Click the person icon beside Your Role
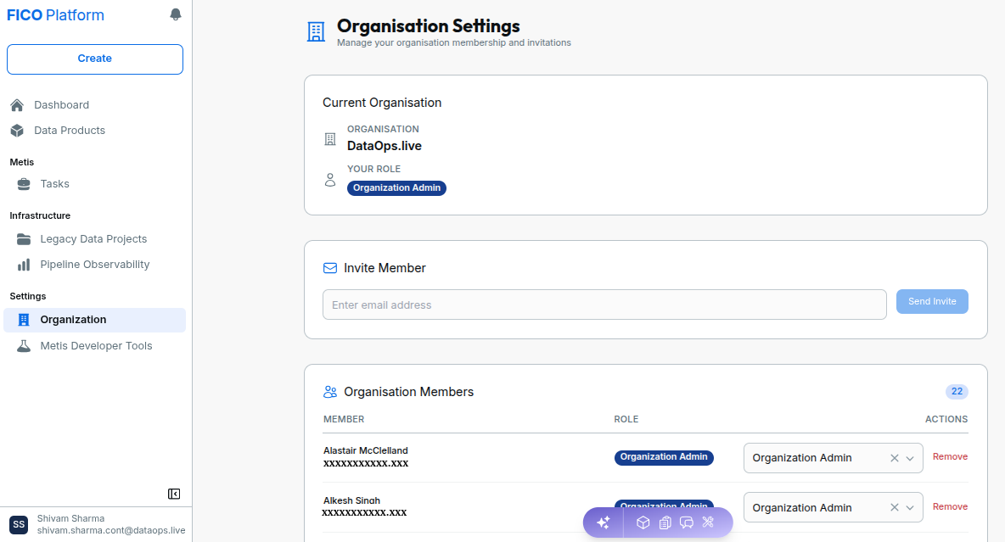Screen dimensions: 1005x542 pyautogui.click(x=330, y=180)
